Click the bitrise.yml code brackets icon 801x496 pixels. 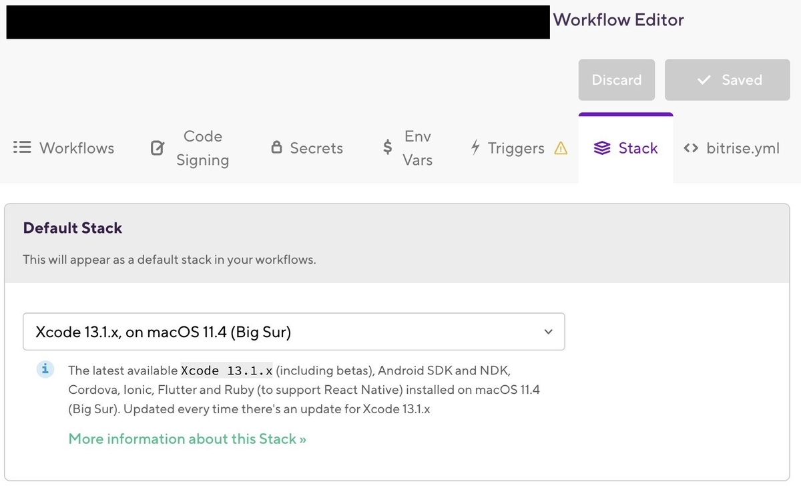691,148
